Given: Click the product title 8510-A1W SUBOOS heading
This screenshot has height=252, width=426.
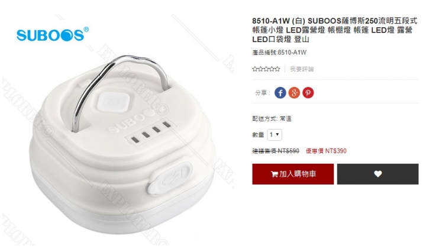Looking at the screenshot, I should tap(335, 30).
